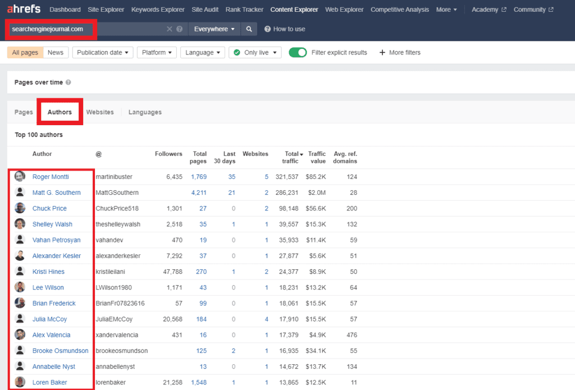Open the How to use help link
Viewport: 575px width, 390px height.
click(285, 29)
